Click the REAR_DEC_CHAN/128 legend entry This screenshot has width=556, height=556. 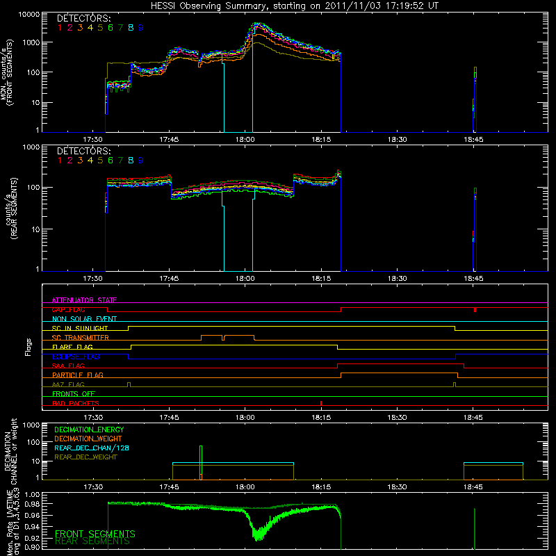tap(92, 448)
